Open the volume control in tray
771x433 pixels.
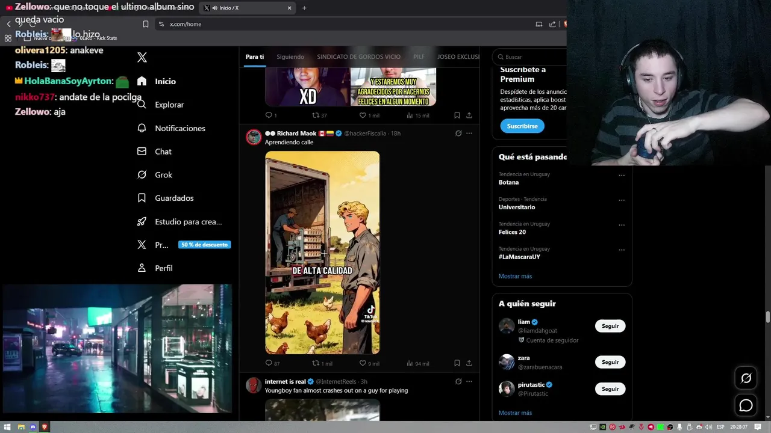[708, 427]
